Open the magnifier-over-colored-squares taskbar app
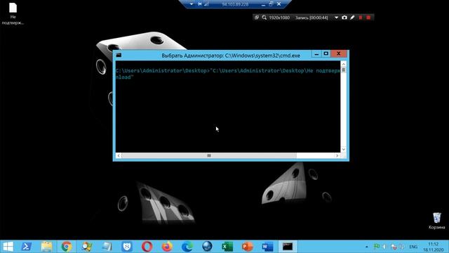Viewport: 449px width, 253px height. point(86,247)
